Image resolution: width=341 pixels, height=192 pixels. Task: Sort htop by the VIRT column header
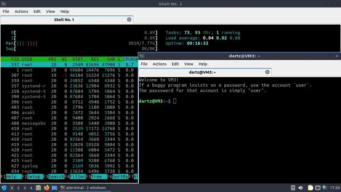point(78,59)
